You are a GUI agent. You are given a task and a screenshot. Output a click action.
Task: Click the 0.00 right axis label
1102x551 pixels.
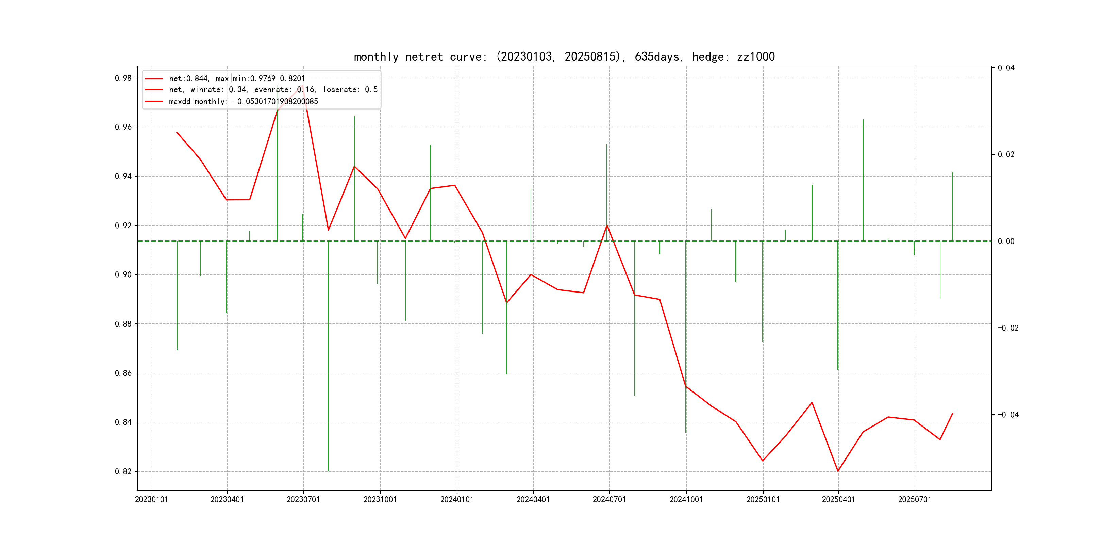point(1006,241)
